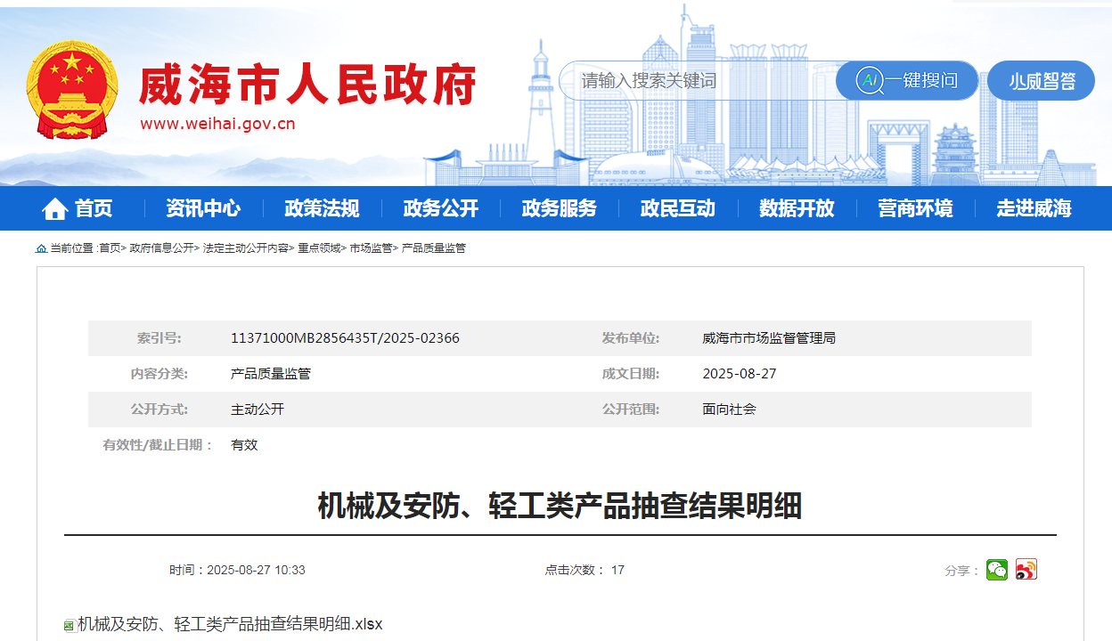Click breadcrumb link 首页
Viewport: 1112px width, 641px height.
point(110,248)
